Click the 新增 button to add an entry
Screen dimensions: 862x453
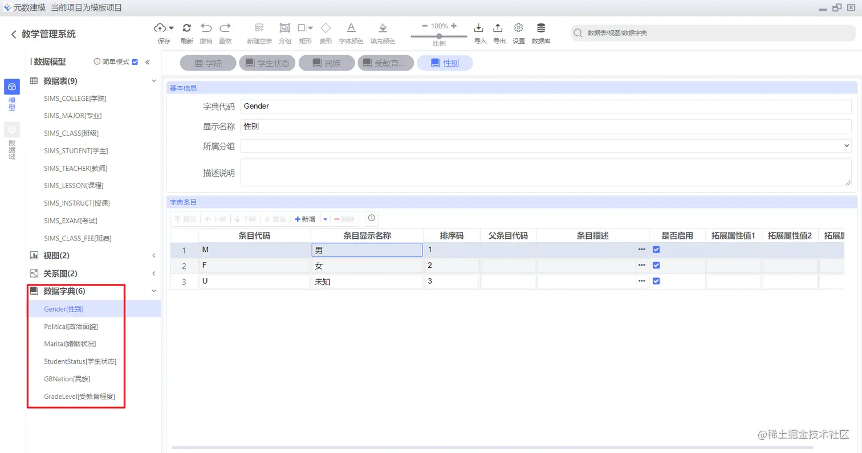pyautogui.click(x=306, y=219)
